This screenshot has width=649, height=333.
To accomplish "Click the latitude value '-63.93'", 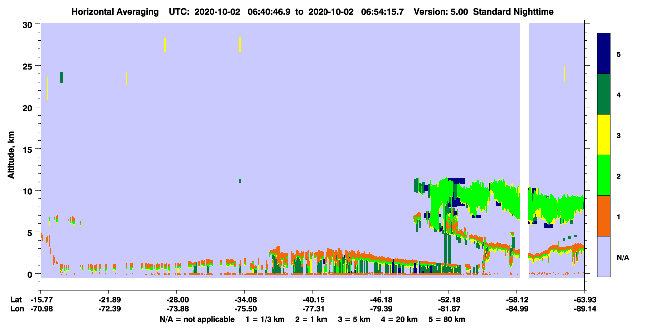I will (x=584, y=300).
